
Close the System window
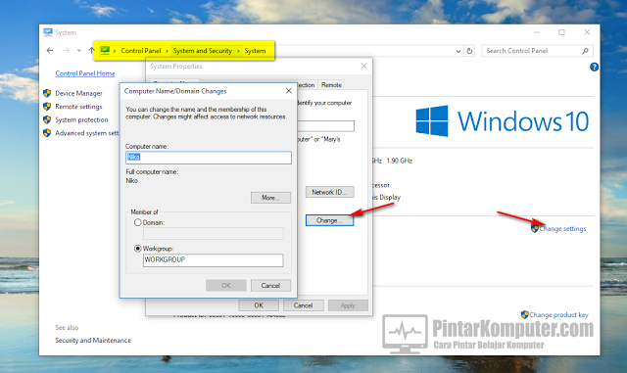(x=587, y=32)
